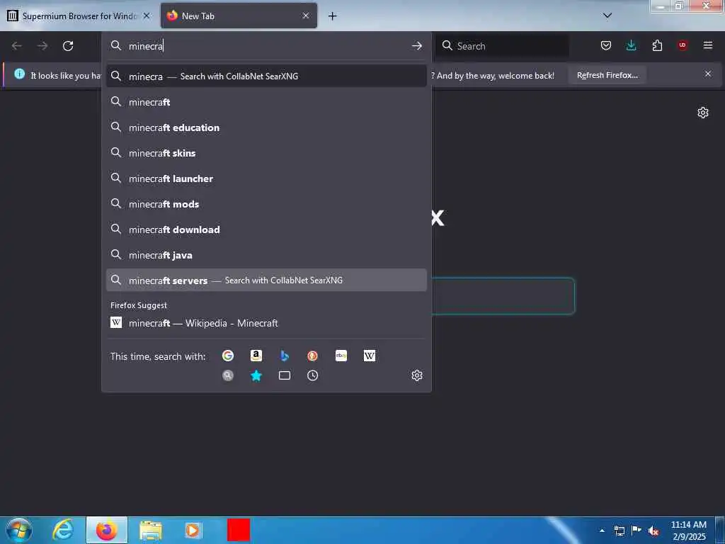Screen dimensions: 725x544
Task: Choose the minecraft suggestion
Action: [266, 102]
